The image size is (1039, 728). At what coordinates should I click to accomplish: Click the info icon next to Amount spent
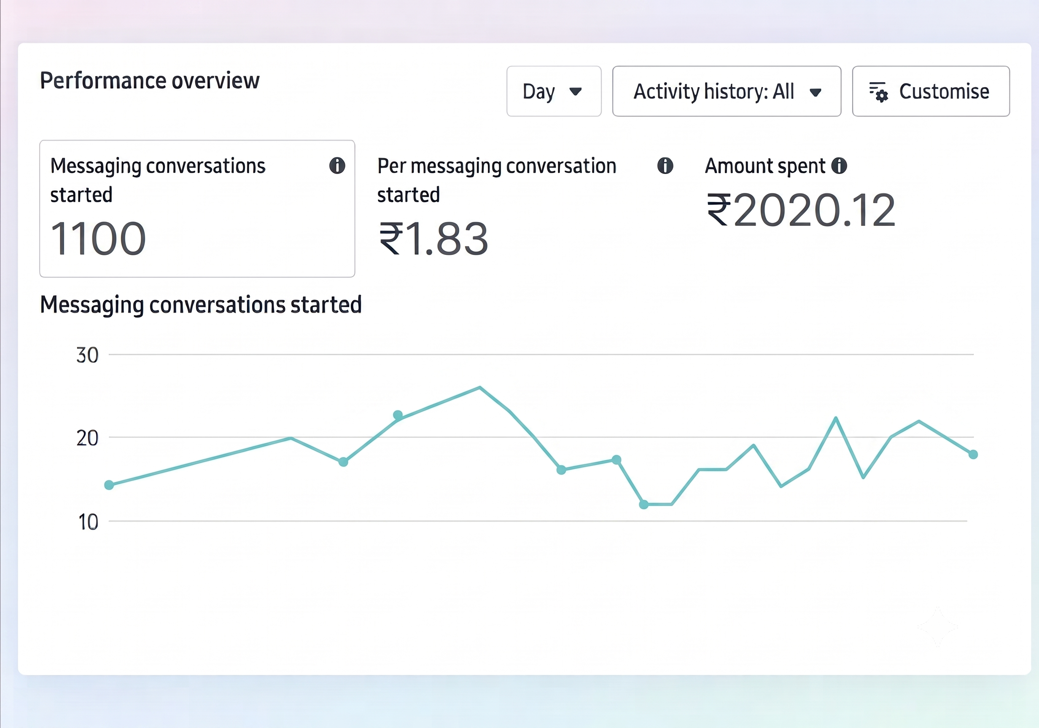pos(839,166)
